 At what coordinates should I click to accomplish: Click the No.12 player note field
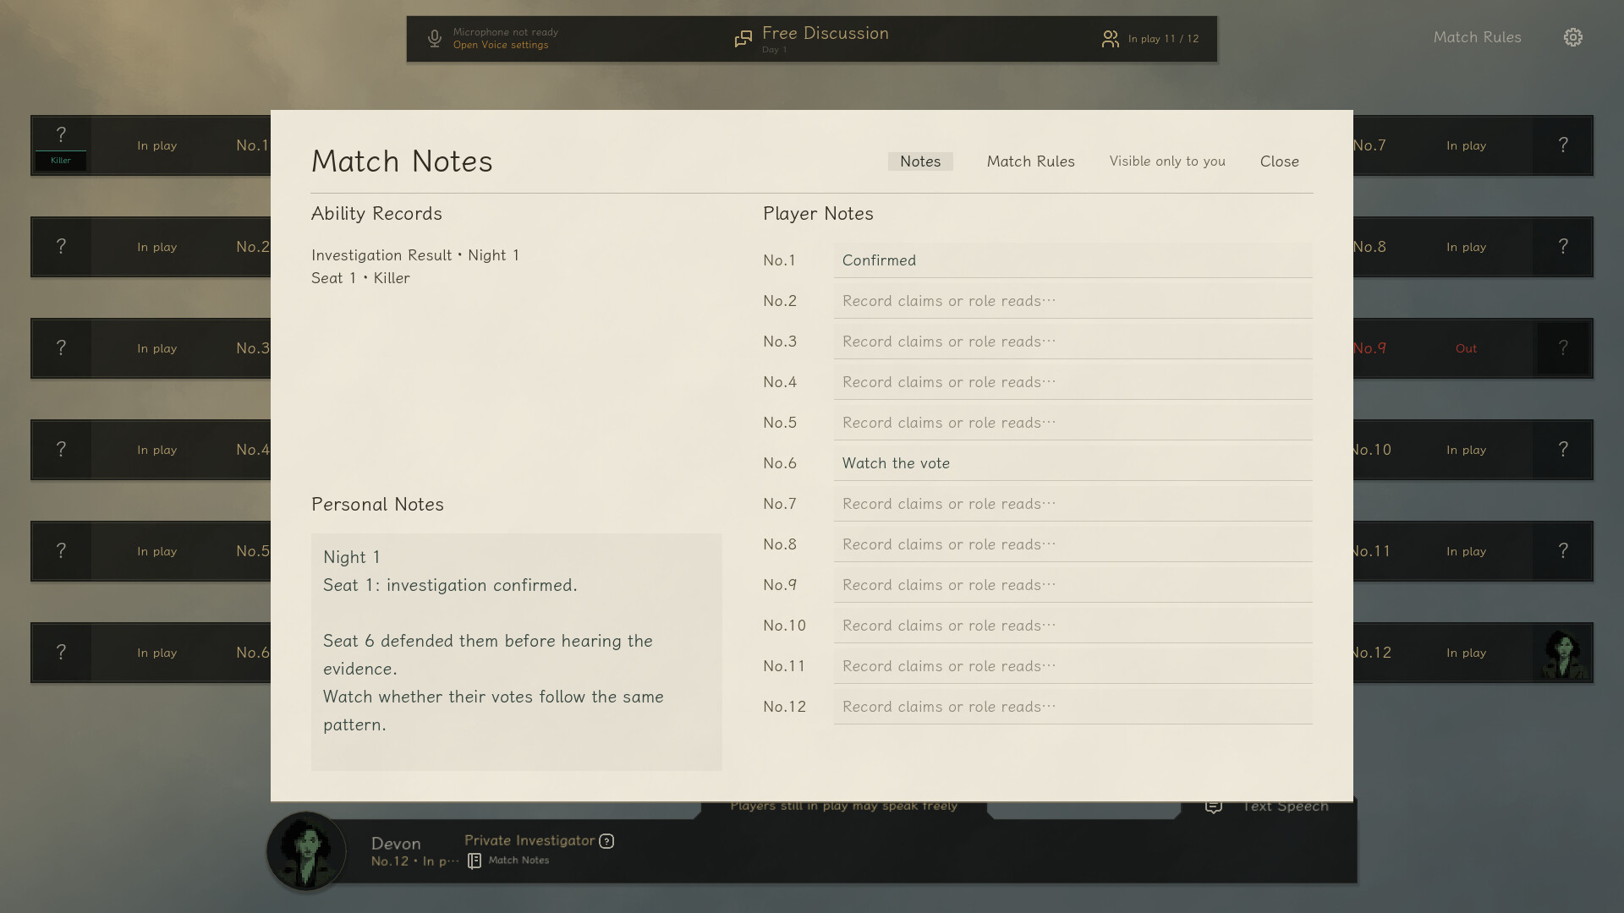1073,707
